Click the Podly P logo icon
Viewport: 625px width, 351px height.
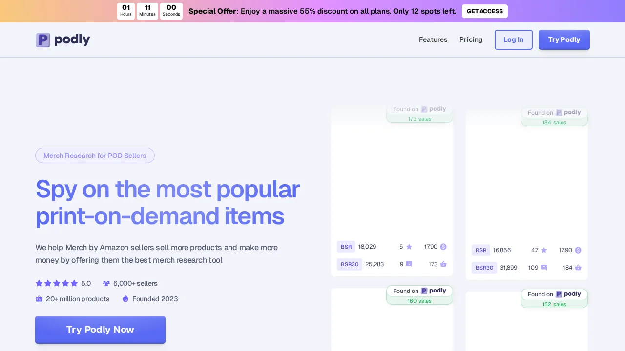click(x=43, y=39)
